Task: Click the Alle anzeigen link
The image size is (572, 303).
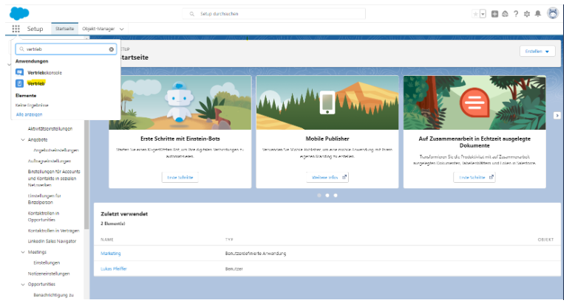Action: 29,114
